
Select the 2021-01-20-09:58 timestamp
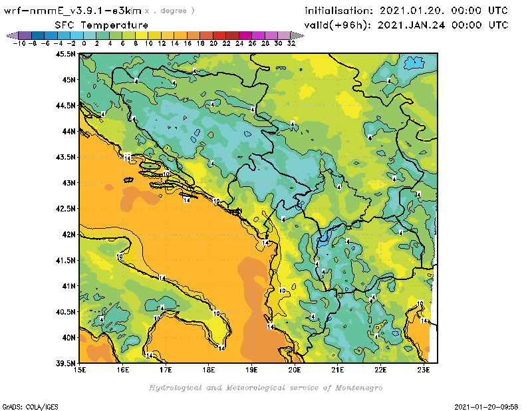click(486, 407)
